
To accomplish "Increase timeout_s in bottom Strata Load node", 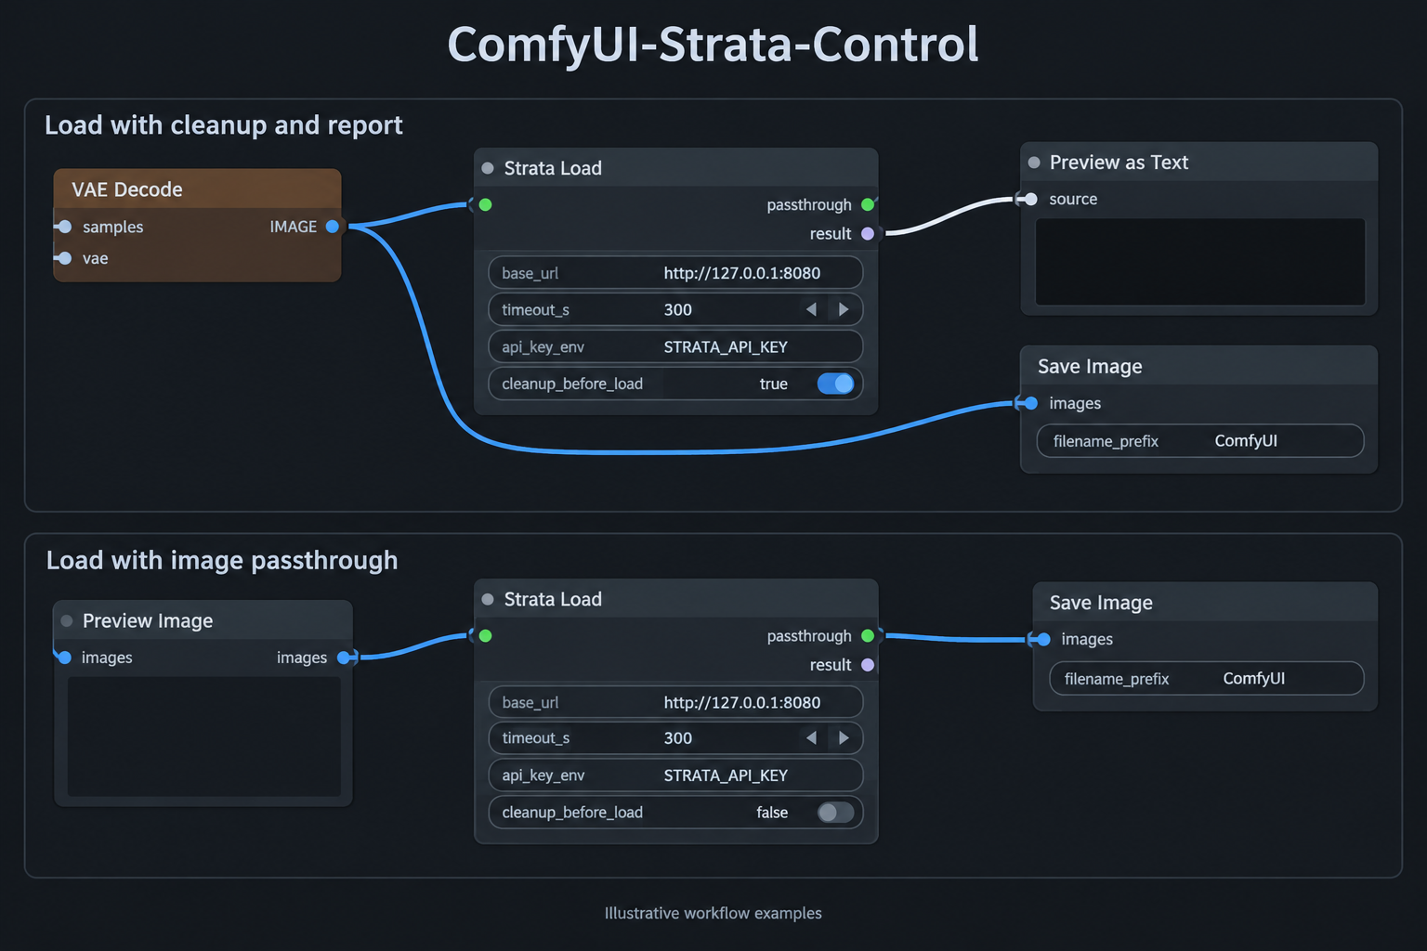I will pos(844,738).
